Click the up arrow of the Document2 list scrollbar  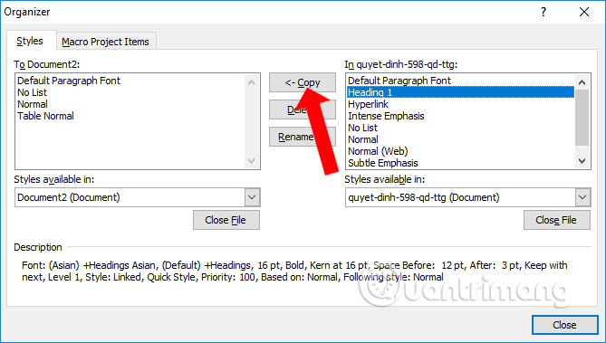pyautogui.click(x=251, y=82)
